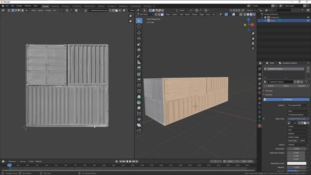Open the Edit Mode dropdown
This screenshot has height=175, width=311.
click(145, 15)
